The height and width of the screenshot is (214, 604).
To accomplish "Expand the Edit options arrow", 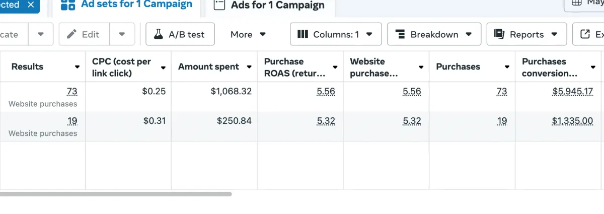I will click(122, 34).
